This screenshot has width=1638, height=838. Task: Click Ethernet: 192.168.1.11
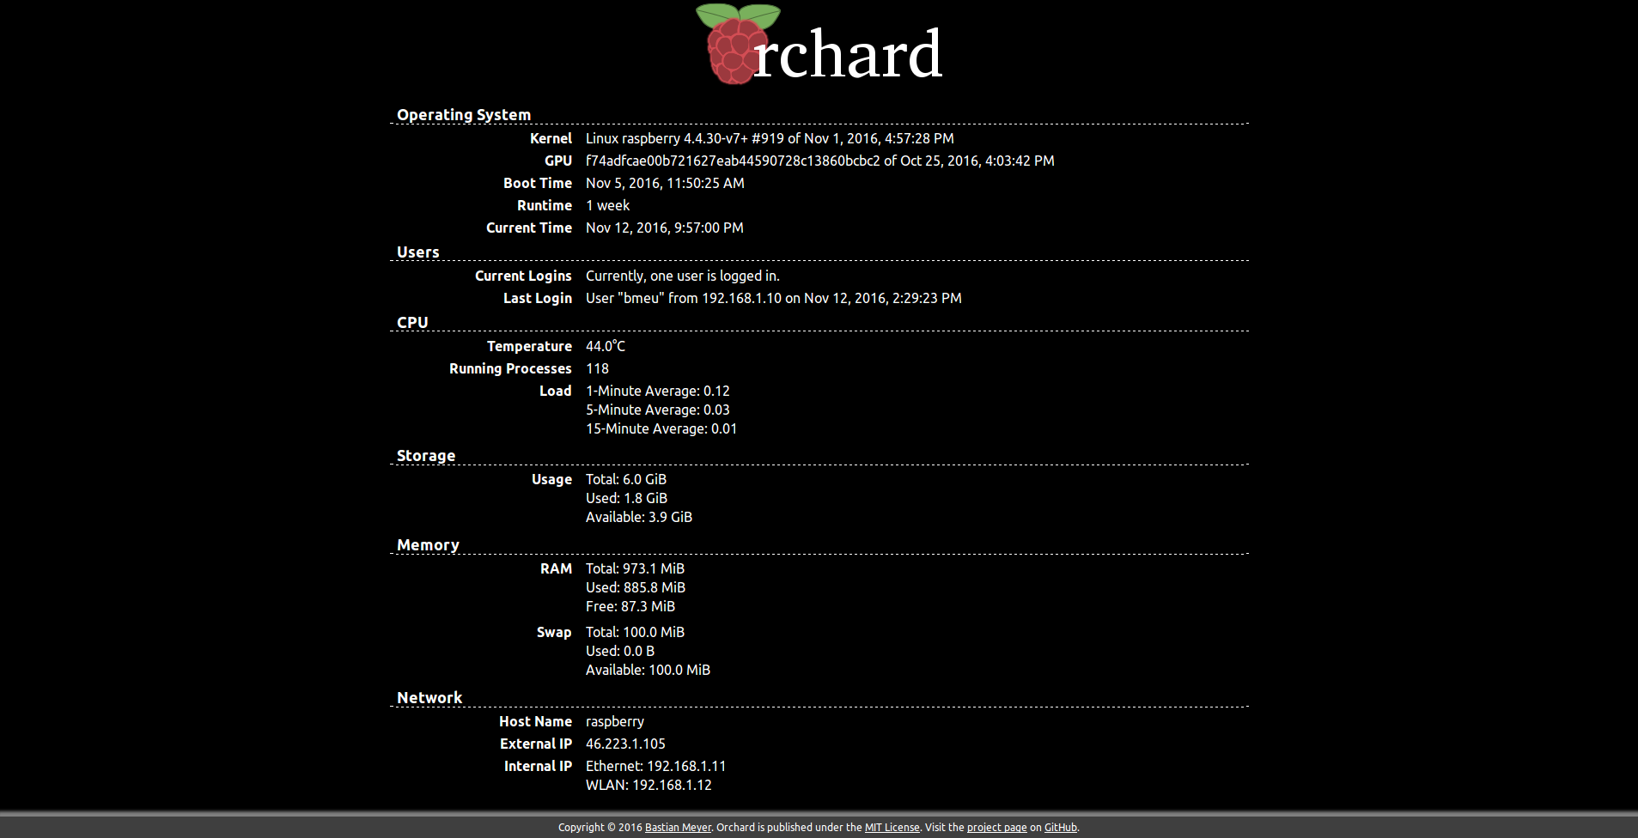point(655,766)
